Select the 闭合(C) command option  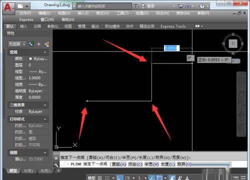135,165
